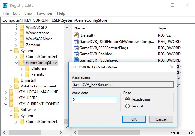Click the tree pane scroll up arrow
This screenshot has height=136, width=195.
click(67, 27)
